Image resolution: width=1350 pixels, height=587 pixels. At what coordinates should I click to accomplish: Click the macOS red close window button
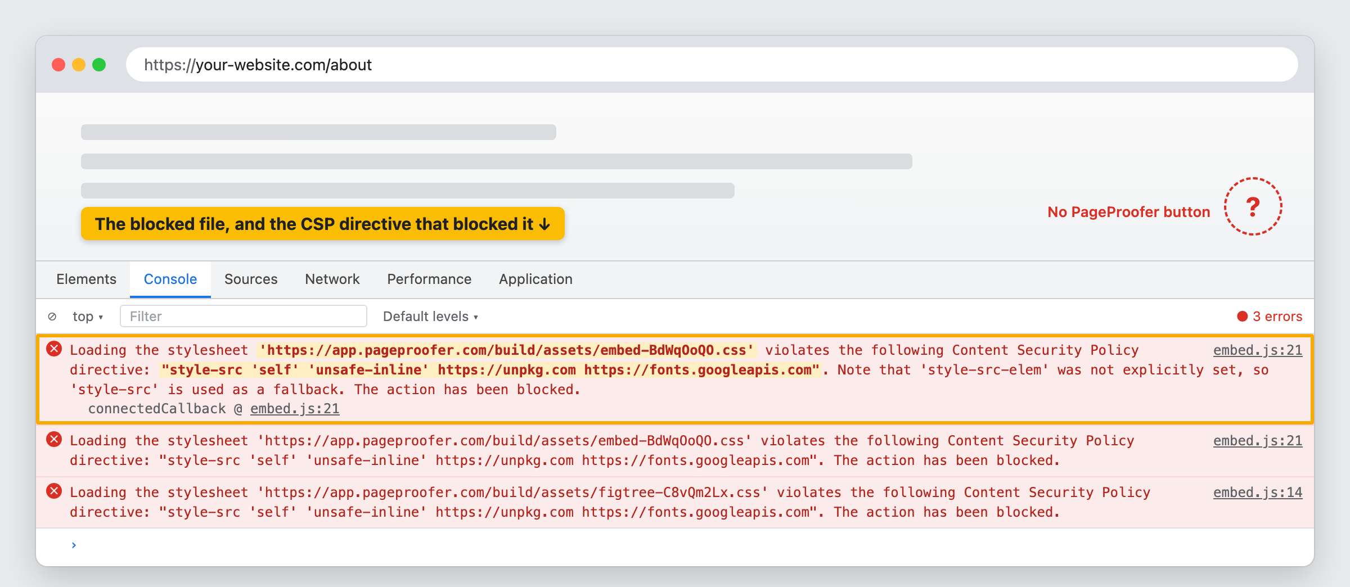(58, 65)
